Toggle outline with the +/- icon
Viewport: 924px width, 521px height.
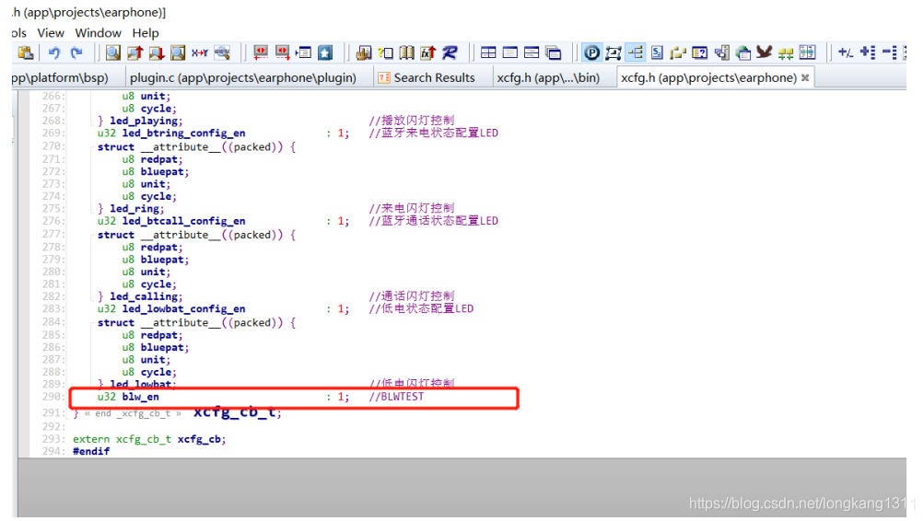pos(846,53)
